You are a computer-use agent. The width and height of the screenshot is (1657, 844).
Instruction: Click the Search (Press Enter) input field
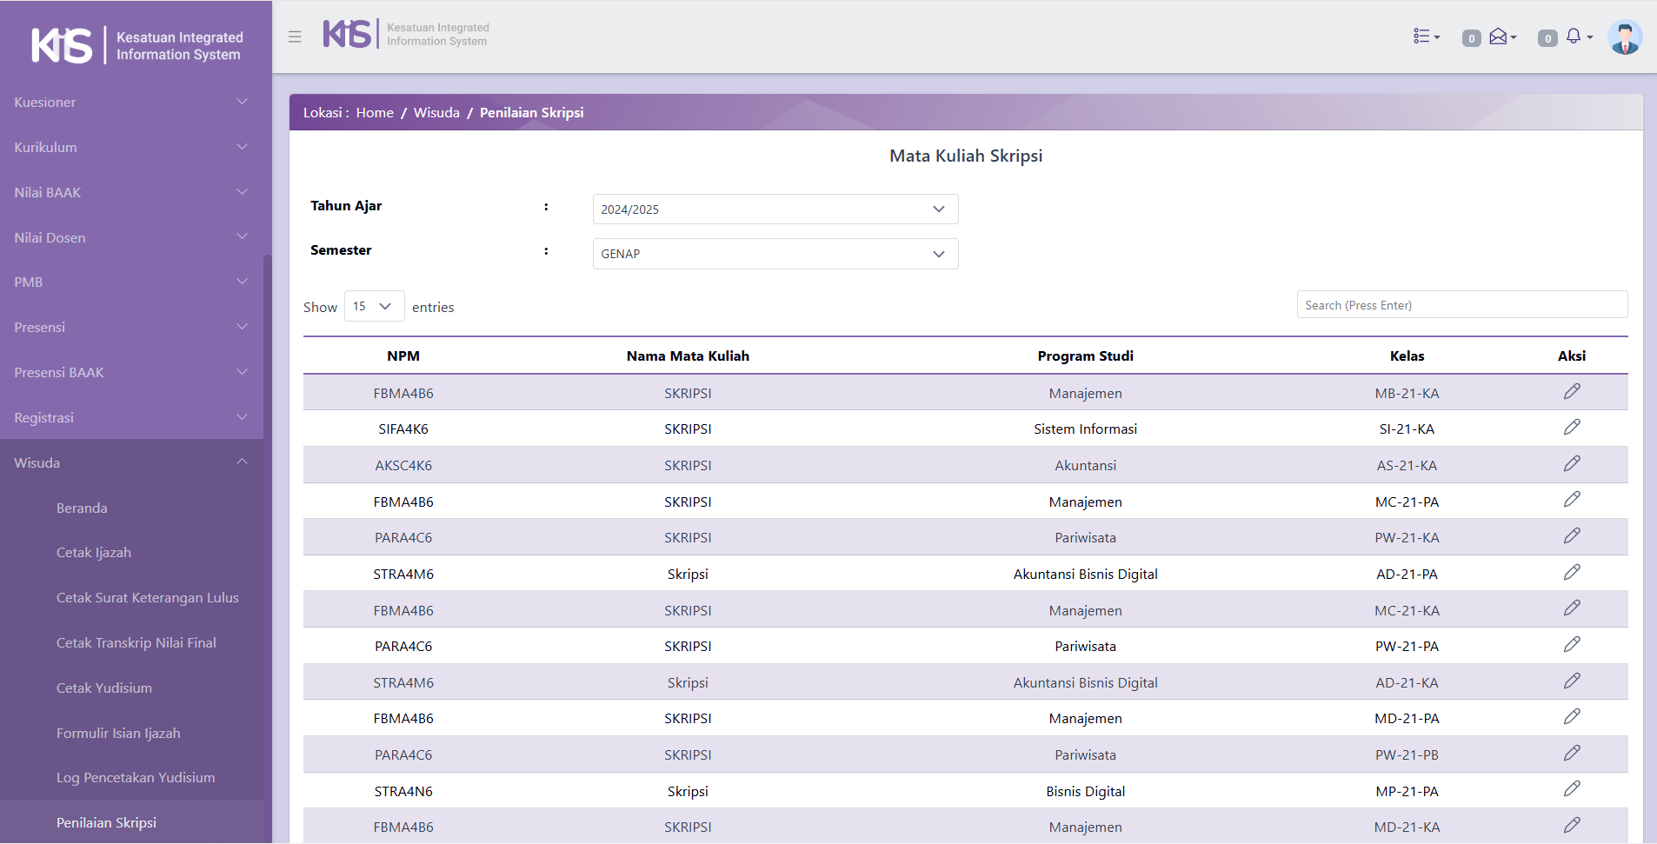pyautogui.click(x=1461, y=305)
